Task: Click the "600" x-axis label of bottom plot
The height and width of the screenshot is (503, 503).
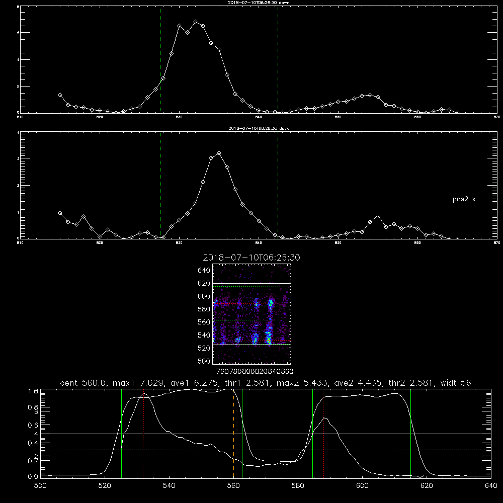Action: (362, 486)
